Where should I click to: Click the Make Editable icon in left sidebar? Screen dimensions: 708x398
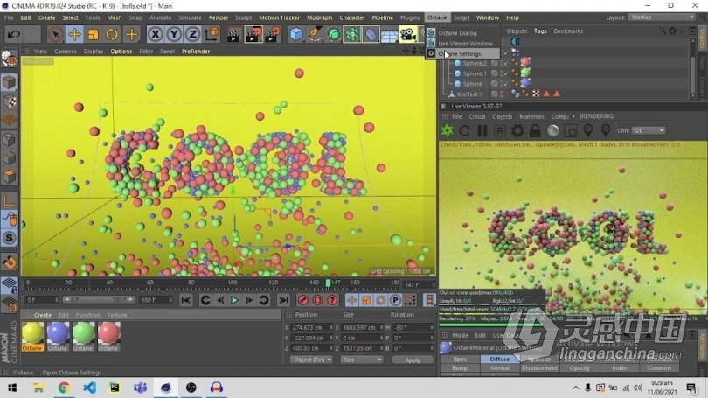pyautogui.click(x=9, y=59)
